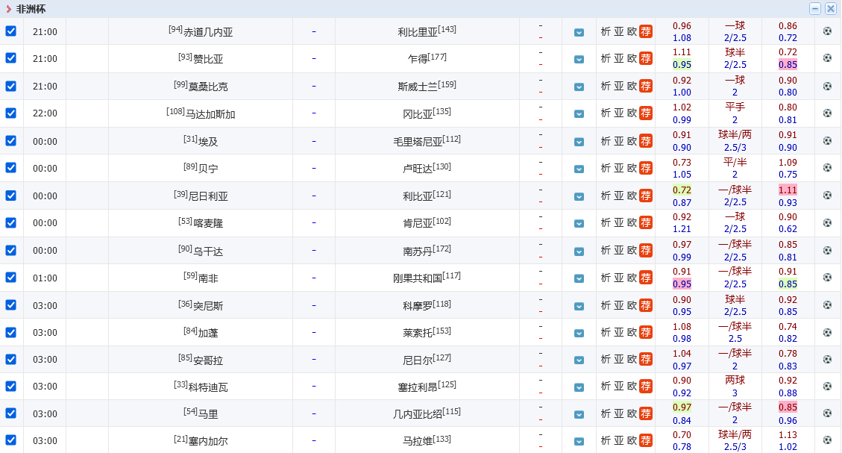842x453 pixels.
Task: Click the 非洲杯 section header title
Action: point(31,9)
